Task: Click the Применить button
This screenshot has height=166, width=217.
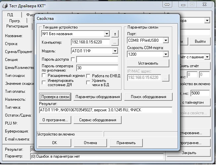Action: click(x=126, y=143)
